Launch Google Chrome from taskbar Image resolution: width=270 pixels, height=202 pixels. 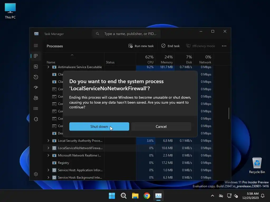tap(147, 196)
